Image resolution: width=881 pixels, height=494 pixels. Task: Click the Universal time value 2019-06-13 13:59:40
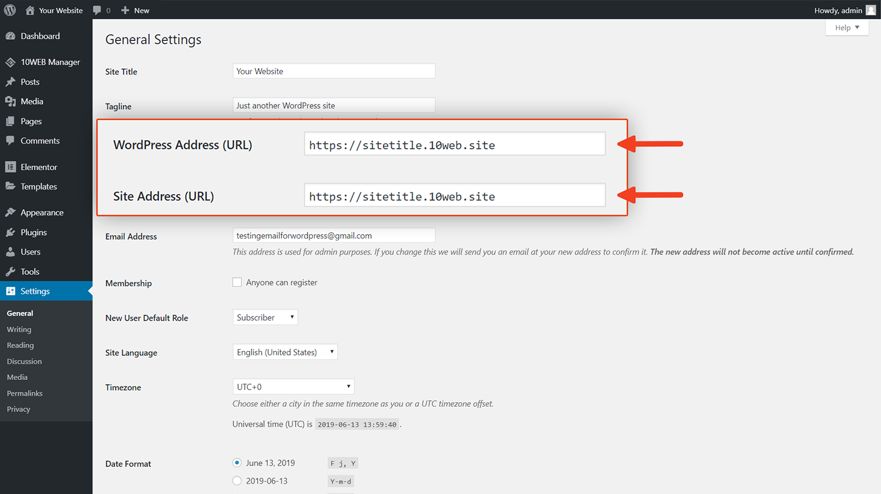[x=357, y=425]
